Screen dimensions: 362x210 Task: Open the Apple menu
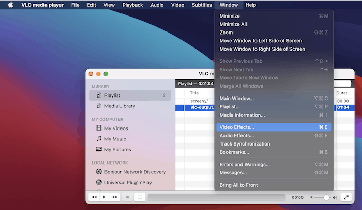10,5
